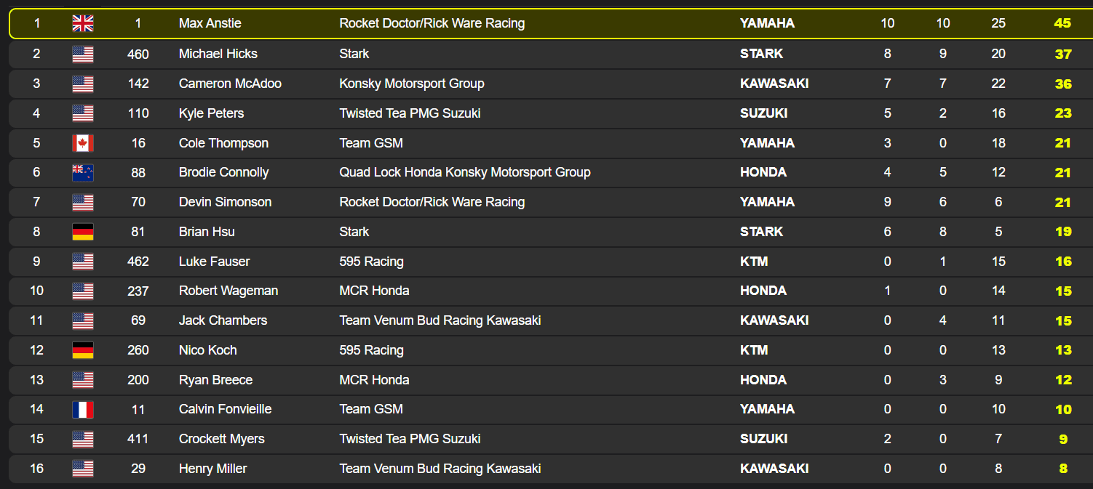The height and width of the screenshot is (489, 1093).
Task: Click KTM brand in Nico Koch row
Action: pyautogui.click(x=754, y=350)
